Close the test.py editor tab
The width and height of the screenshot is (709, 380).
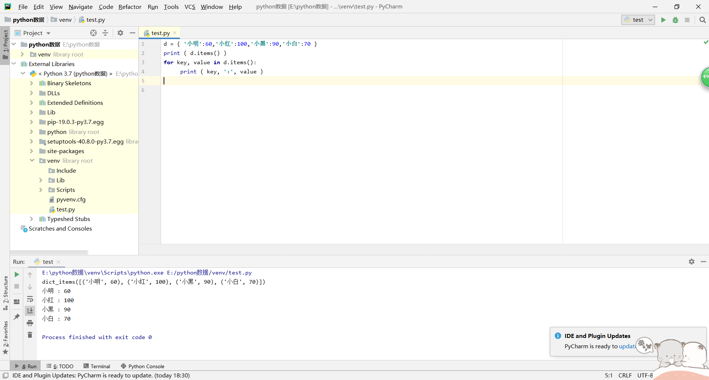pos(175,33)
